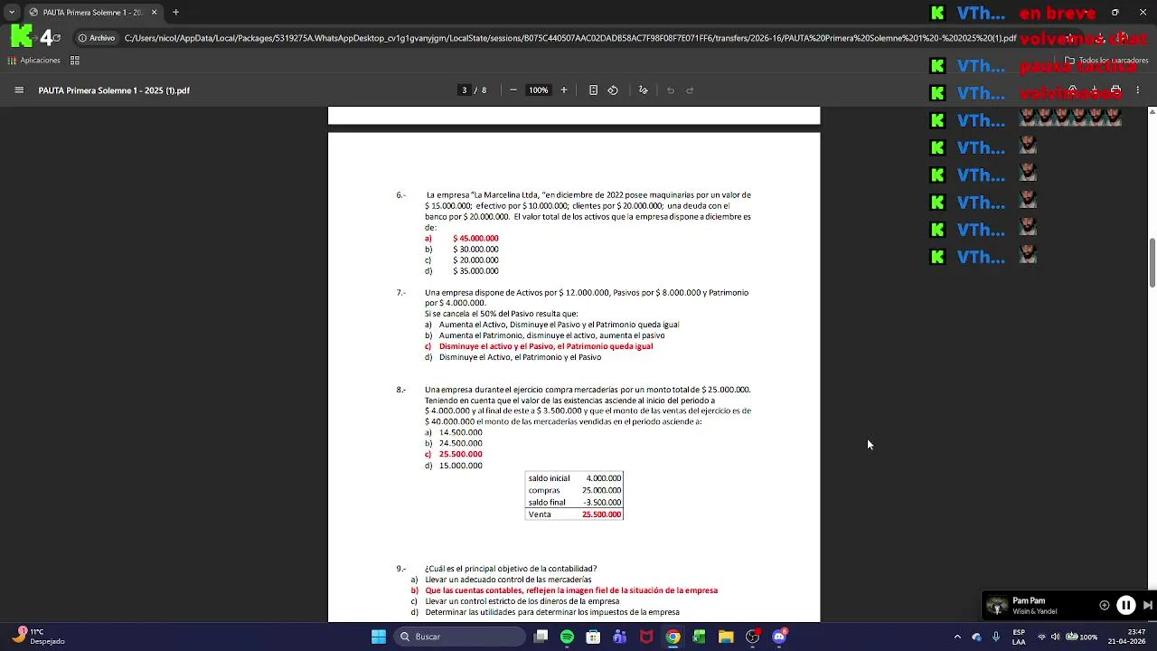Switch ESP LAA keyboard language

(1019, 637)
